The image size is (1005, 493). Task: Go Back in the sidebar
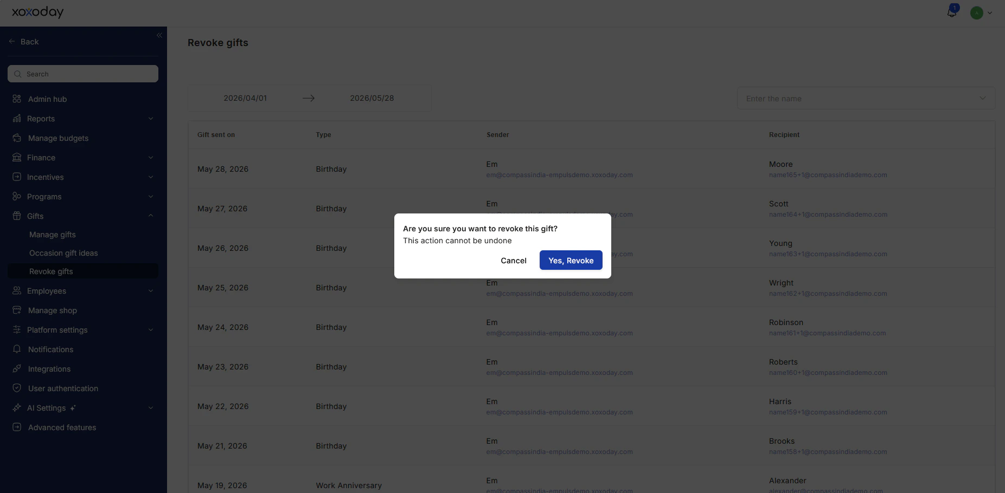point(29,42)
